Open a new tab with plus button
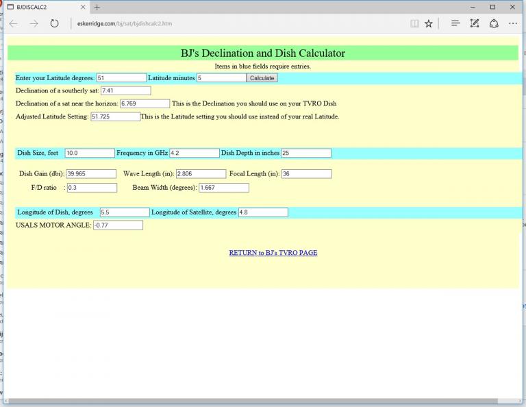The width and height of the screenshot is (526, 407). click(97, 7)
